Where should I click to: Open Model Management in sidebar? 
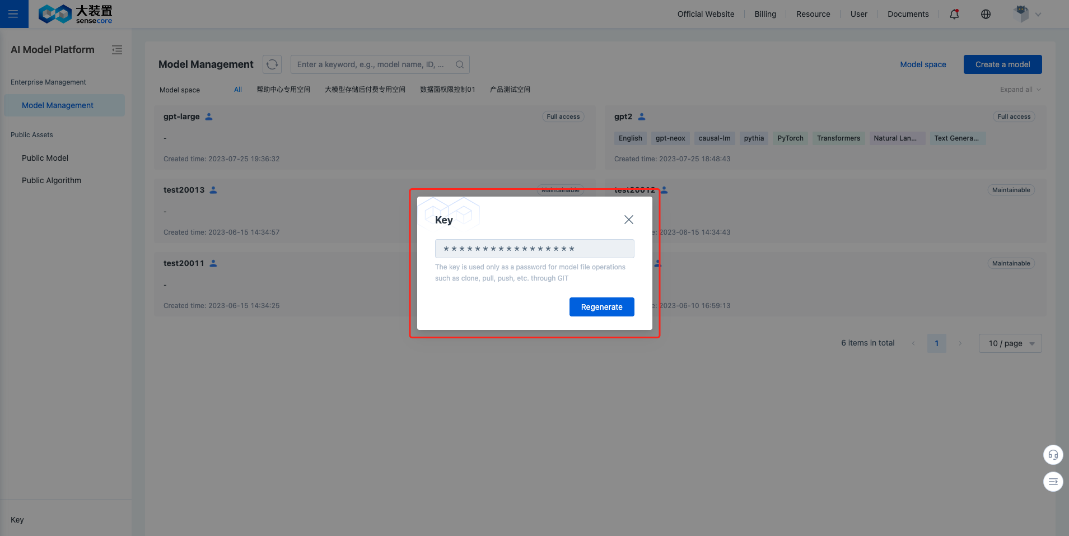click(x=64, y=105)
